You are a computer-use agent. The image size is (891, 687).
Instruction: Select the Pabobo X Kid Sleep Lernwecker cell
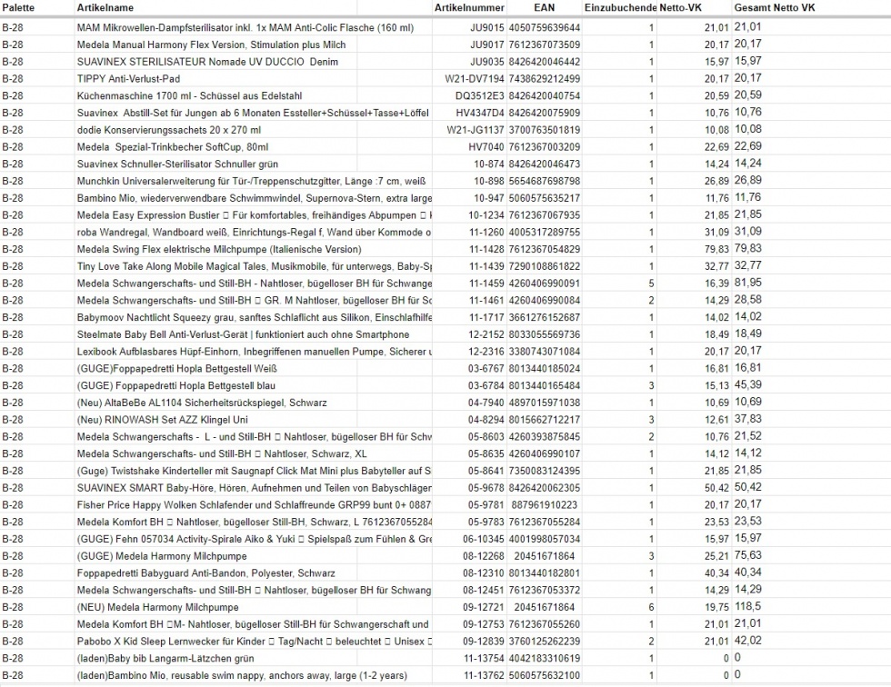click(255, 641)
